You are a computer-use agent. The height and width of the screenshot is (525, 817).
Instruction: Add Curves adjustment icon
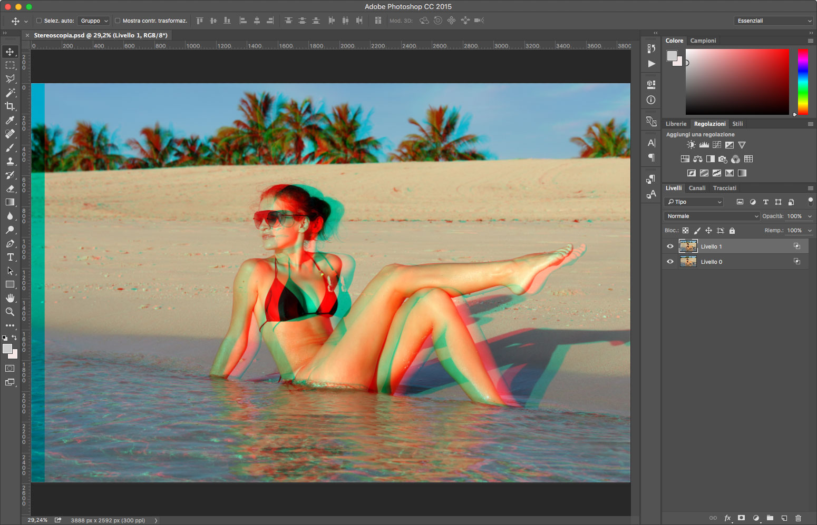pos(717,145)
